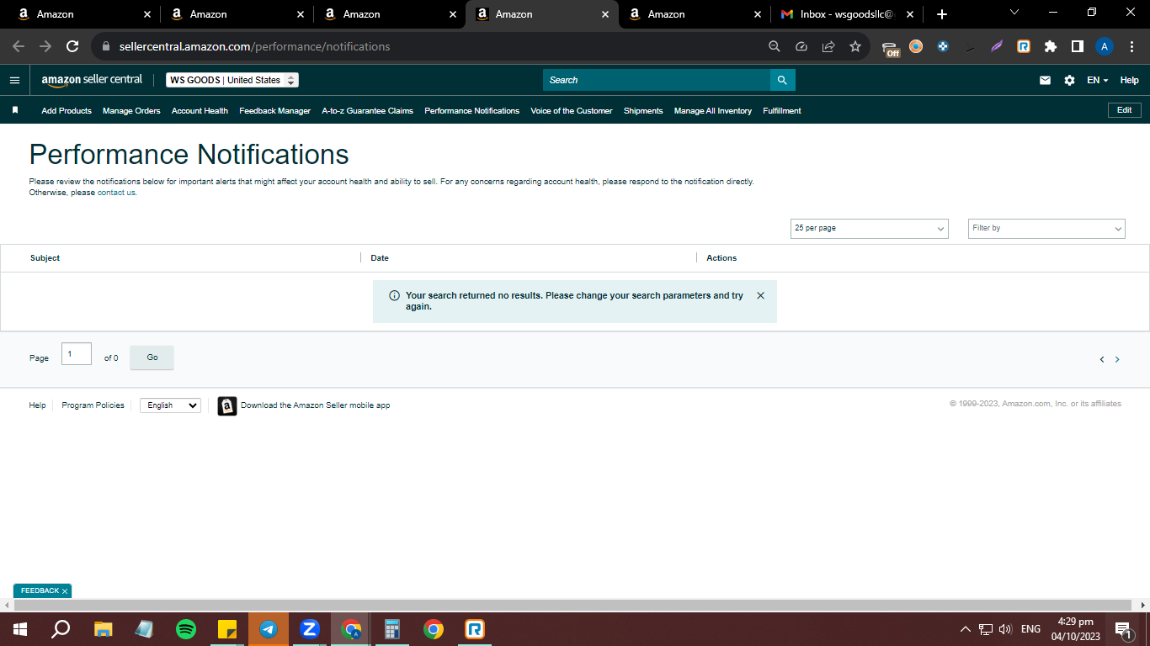Click the page number input field
This screenshot has width=1150, height=646.
pyautogui.click(x=77, y=354)
